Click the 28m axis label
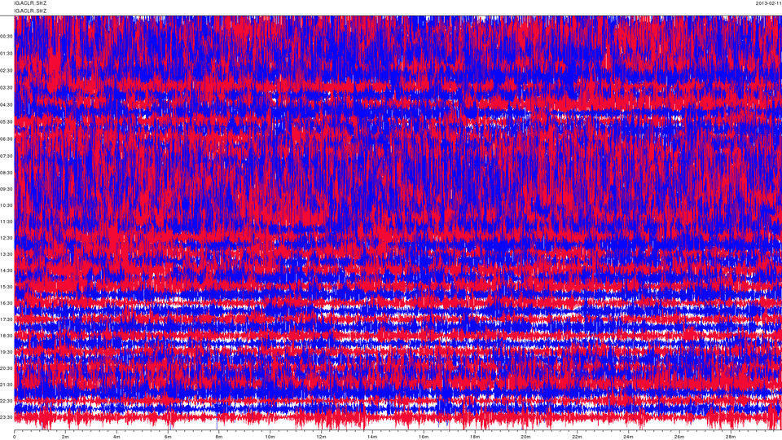Image resolution: width=782 pixels, height=440 pixels. (x=731, y=437)
